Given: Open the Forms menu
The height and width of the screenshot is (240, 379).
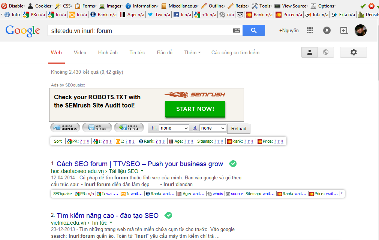Looking at the screenshot, I should pyautogui.click(x=86, y=6).
